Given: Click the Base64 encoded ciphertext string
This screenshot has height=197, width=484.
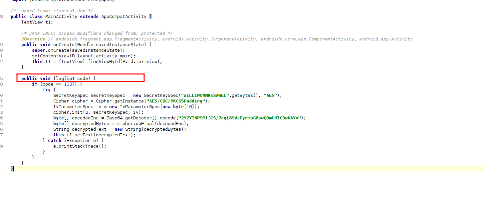Looking at the screenshot, I should [240, 118].
